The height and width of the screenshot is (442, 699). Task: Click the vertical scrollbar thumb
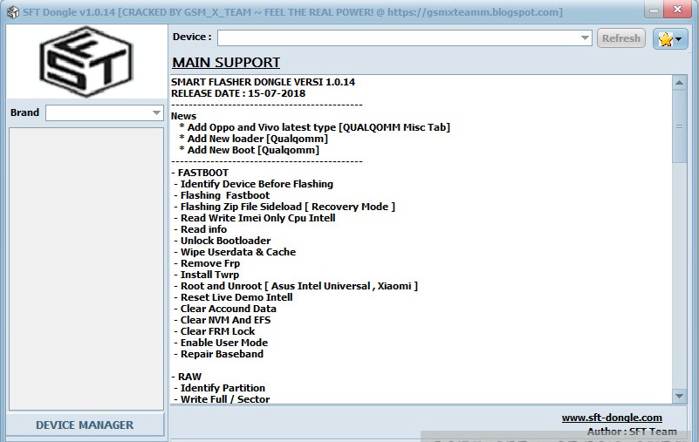click(x=679, y=126)
